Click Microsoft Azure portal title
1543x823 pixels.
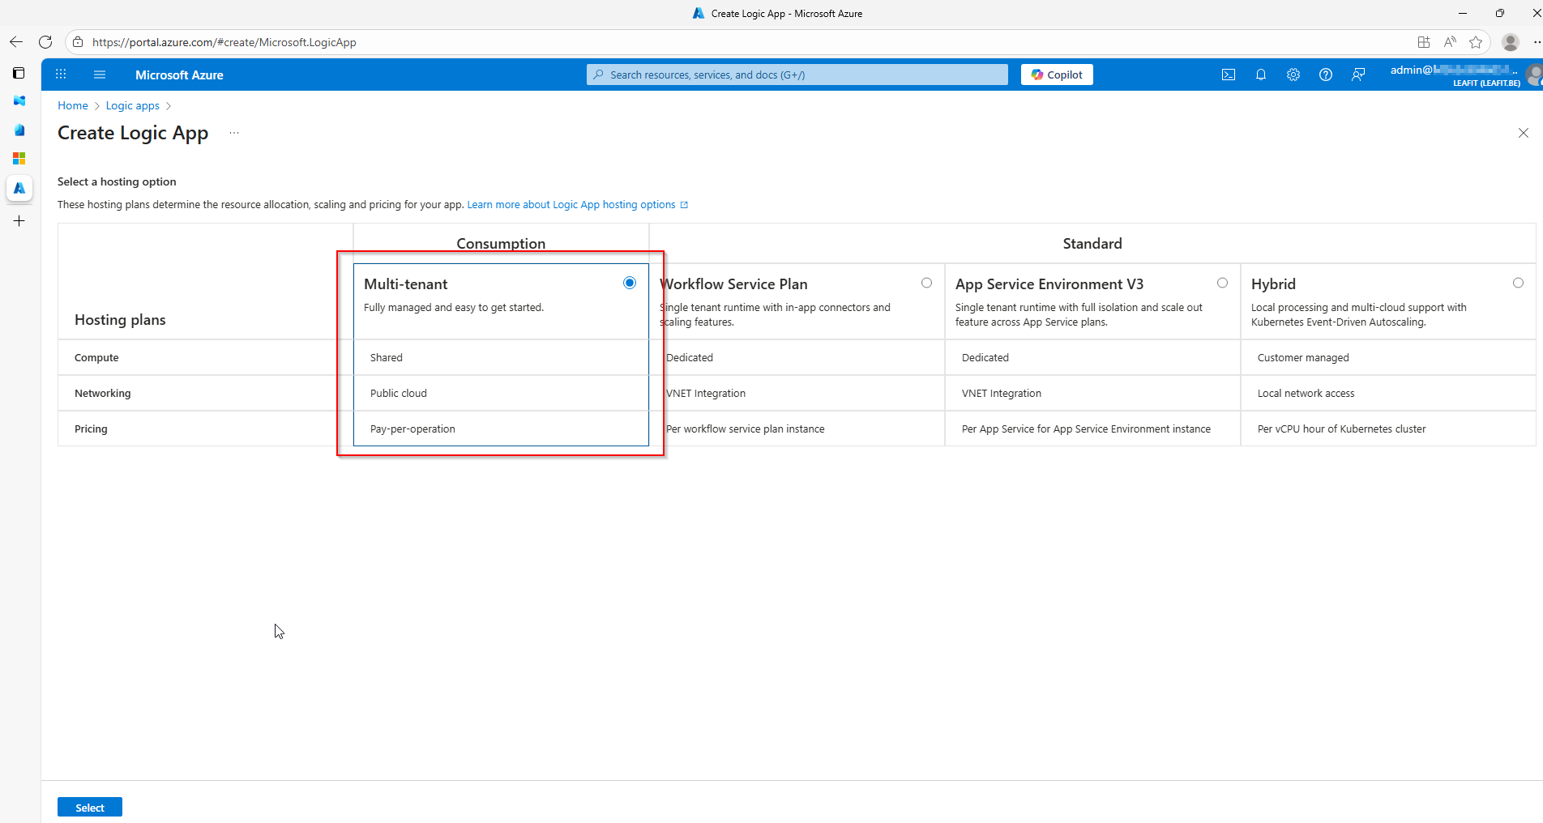click(x=179, y=75)
